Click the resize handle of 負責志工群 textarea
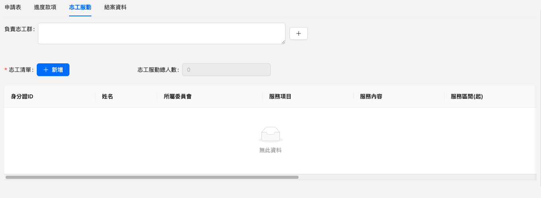The width and height of the screenshot is (541, 198). coord(283,42)
